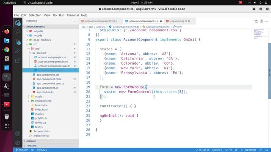Screen dimensions: 271x152
Task: Split the editor right
Action: click(261, 21)
